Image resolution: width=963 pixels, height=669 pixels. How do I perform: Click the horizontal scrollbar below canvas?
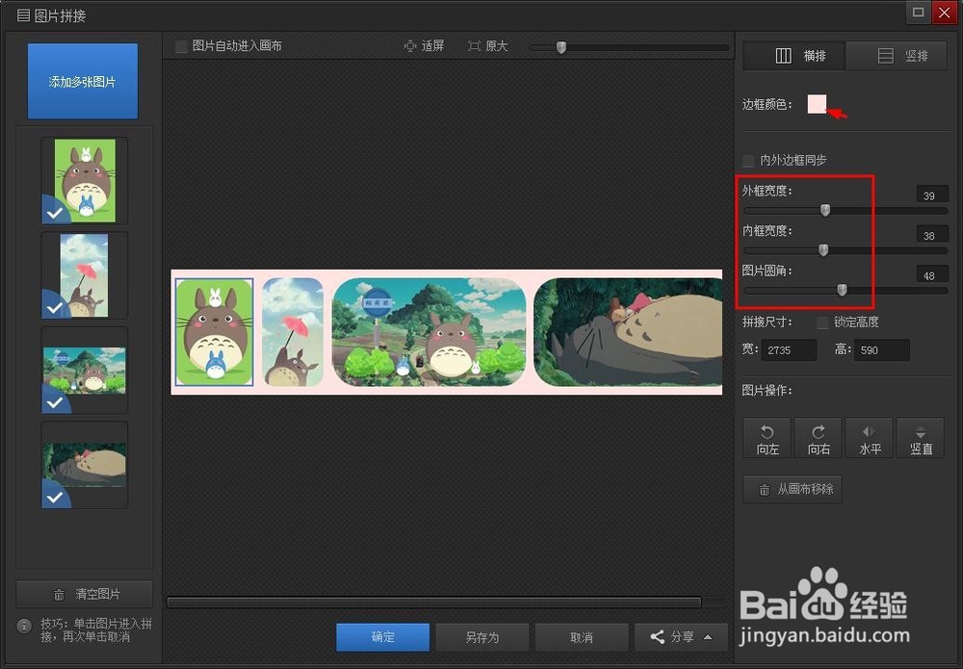click(433, 603)
